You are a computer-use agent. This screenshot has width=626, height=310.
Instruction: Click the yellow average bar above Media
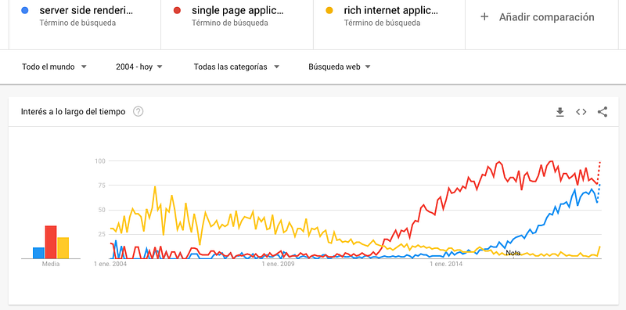point(63,248)
